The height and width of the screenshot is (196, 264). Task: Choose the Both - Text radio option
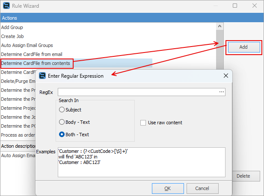[62, 135]
